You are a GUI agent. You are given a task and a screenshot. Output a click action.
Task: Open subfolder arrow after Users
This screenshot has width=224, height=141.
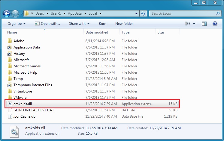click(47, 13)
